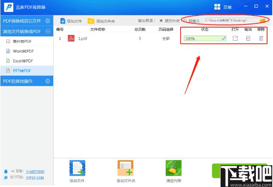
Task: Maximize the converter window
Action: 256,6
